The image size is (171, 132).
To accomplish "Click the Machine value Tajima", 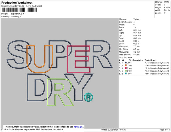I will 136,19.
